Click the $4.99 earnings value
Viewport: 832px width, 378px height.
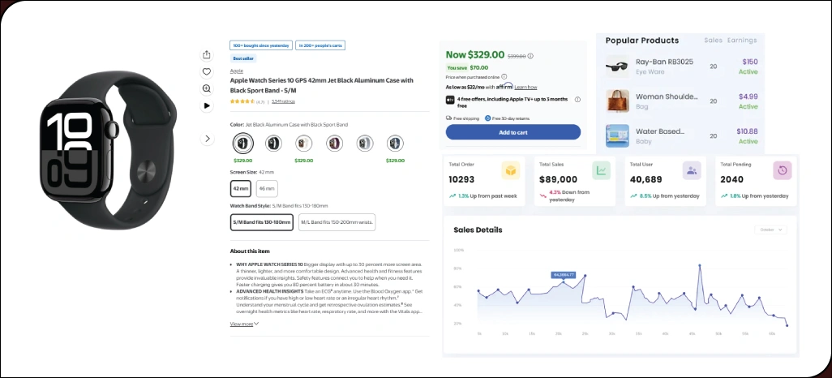tap(748, 97)
